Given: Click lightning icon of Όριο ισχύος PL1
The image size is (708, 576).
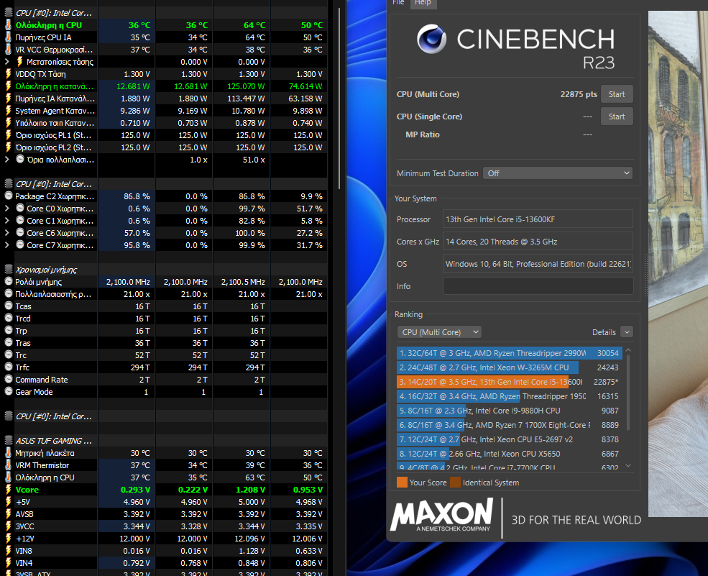Looking at the screenshot, I should point(8,135).
